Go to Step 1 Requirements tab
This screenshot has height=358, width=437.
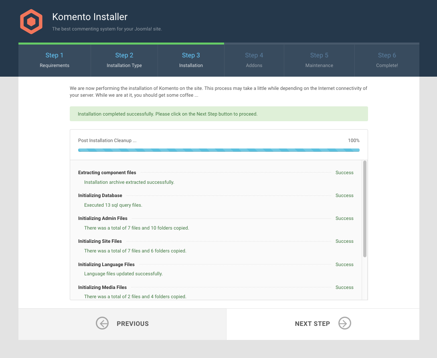[55, 60]
